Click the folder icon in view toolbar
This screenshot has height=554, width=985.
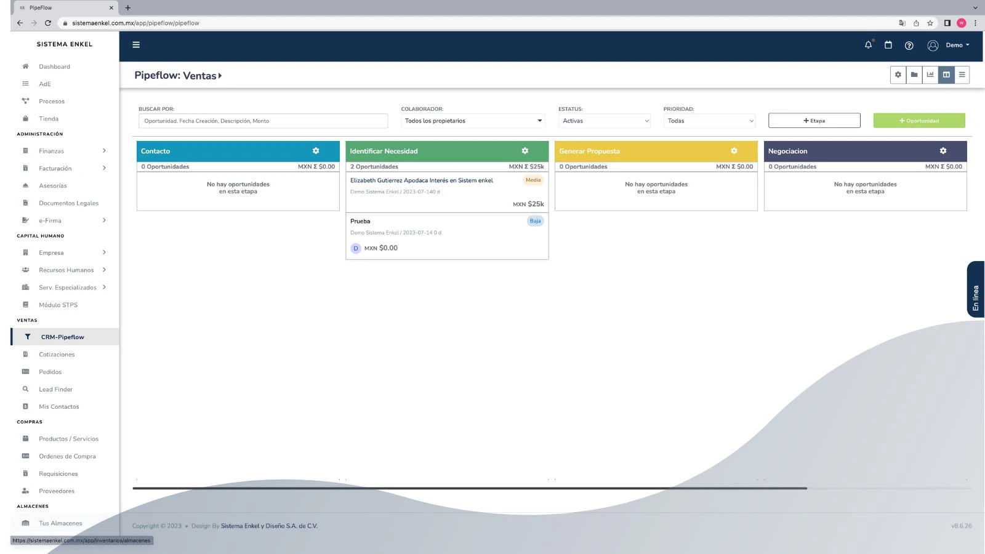[x=914, y=75]
